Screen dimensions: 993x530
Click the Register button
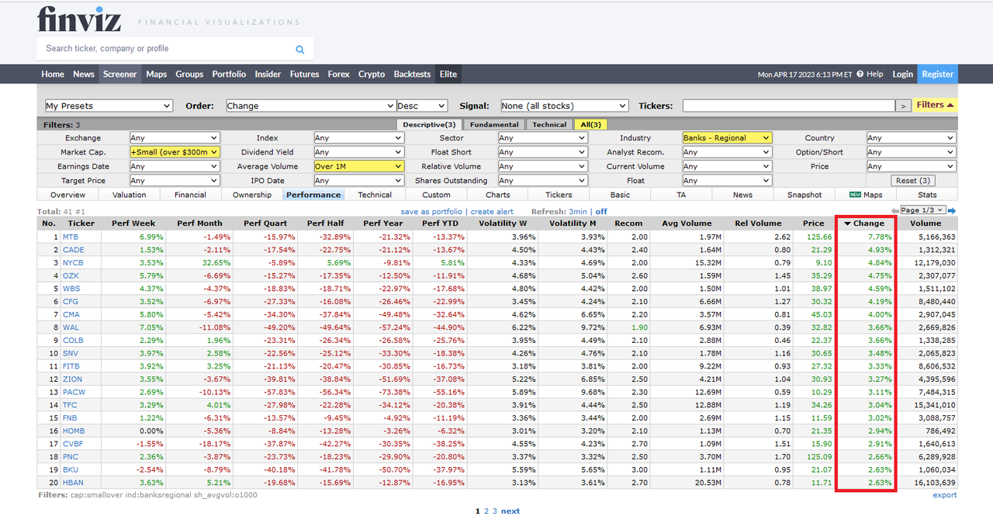point(937,74)
